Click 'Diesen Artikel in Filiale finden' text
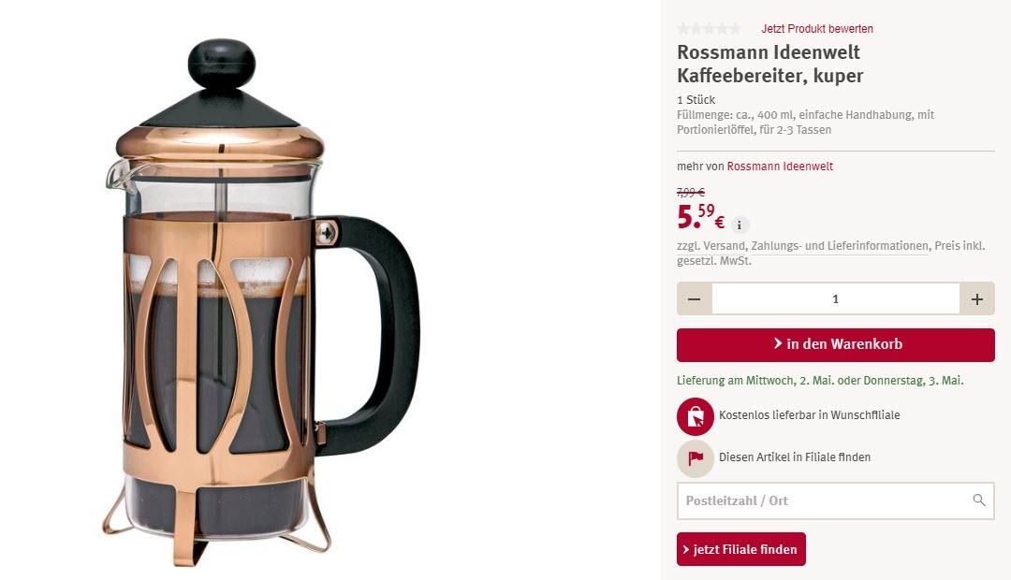This screenshot has height=580, width=1011. (795, 457)
